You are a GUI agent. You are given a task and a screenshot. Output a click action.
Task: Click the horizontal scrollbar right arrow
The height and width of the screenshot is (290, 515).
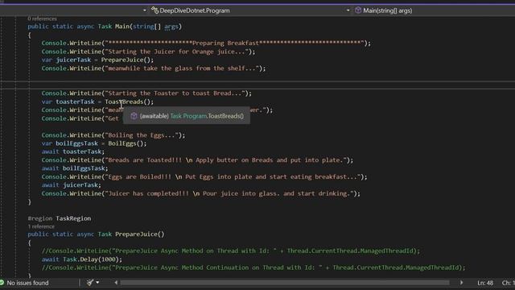461,283
